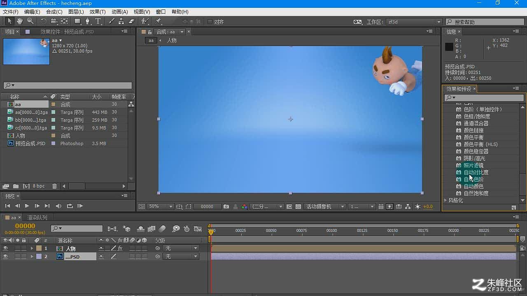
Task: Toggle motion blur enable switch in timeline
Action: pyautogui.click(x=162, y=229)
